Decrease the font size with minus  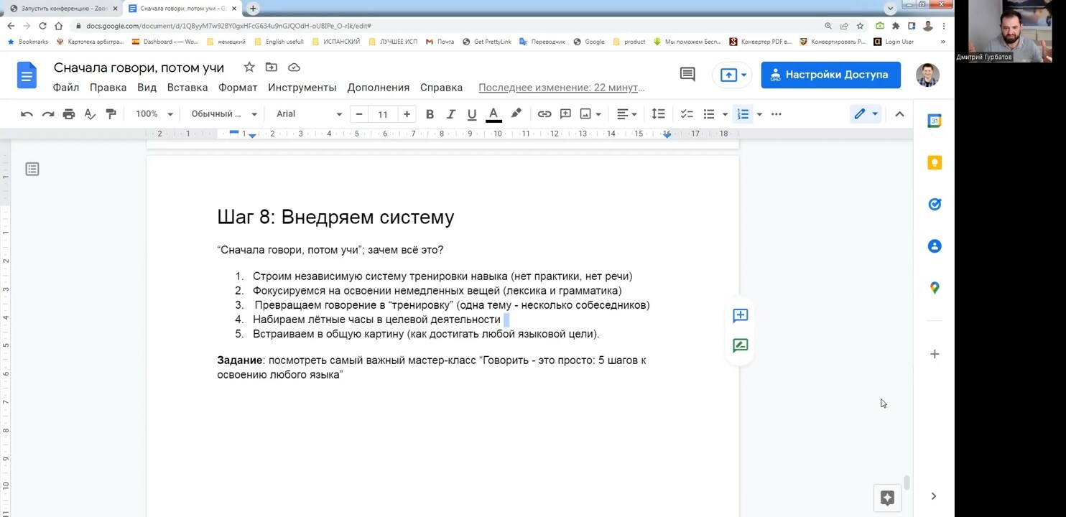[x=359, y=114]
